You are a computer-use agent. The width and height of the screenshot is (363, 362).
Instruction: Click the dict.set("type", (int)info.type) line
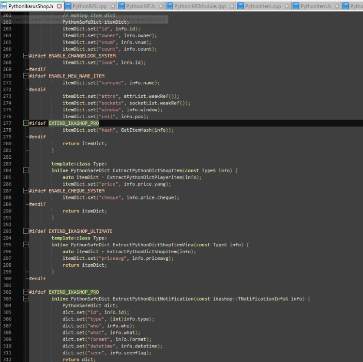tap(108, 319)
